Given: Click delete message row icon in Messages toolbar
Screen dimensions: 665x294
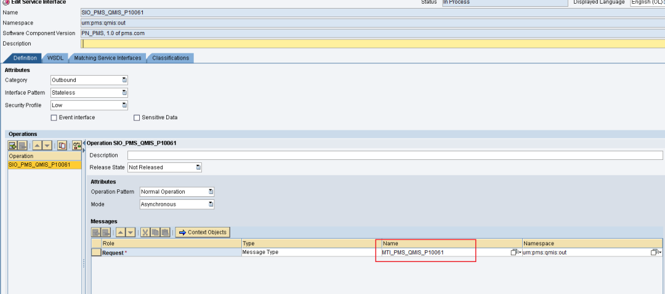Looking at the screenshot, I should pyautogui.click(x=106, y=232).
